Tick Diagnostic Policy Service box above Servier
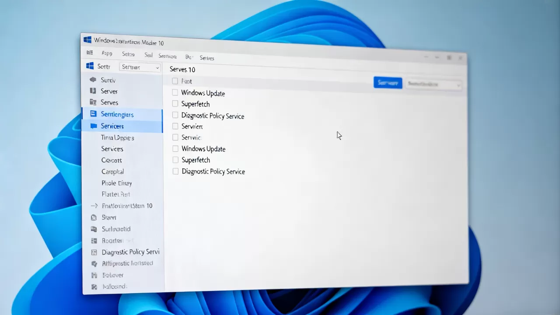The height and width of the screenshot is (315, 560). pyautogui.click(x=175, y=115)
